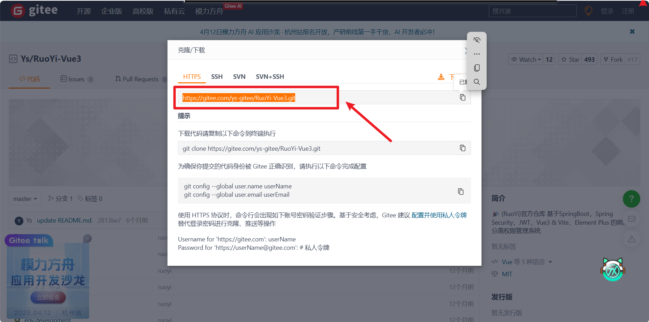The height and width of the screenshot is (322, 649).
Task: Click the 立即报名 button in ad
Action: click(x=48, y=298)
